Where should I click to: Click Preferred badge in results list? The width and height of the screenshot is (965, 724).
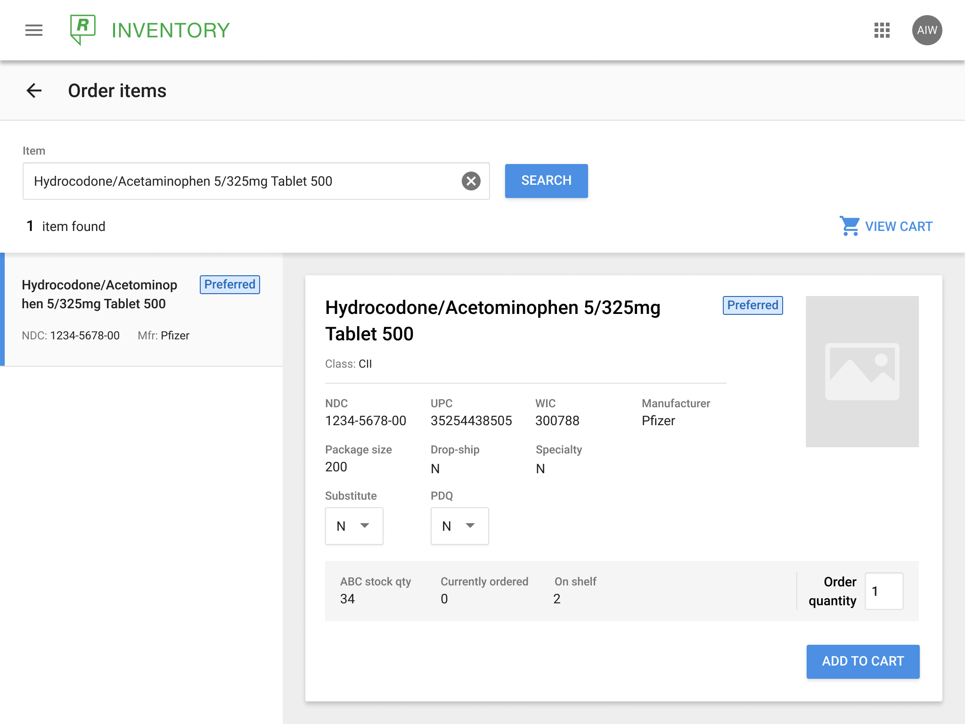pos(229,285)
